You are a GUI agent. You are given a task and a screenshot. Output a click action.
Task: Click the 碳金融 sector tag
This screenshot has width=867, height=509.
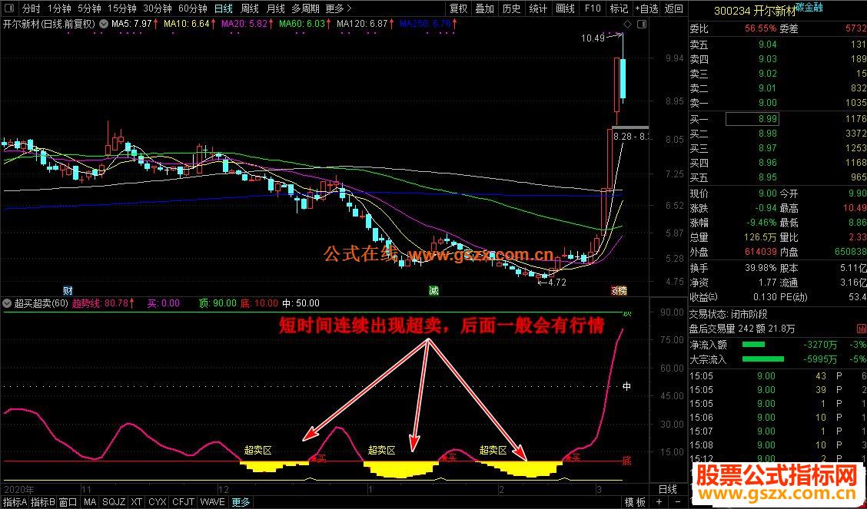point(808,6)
